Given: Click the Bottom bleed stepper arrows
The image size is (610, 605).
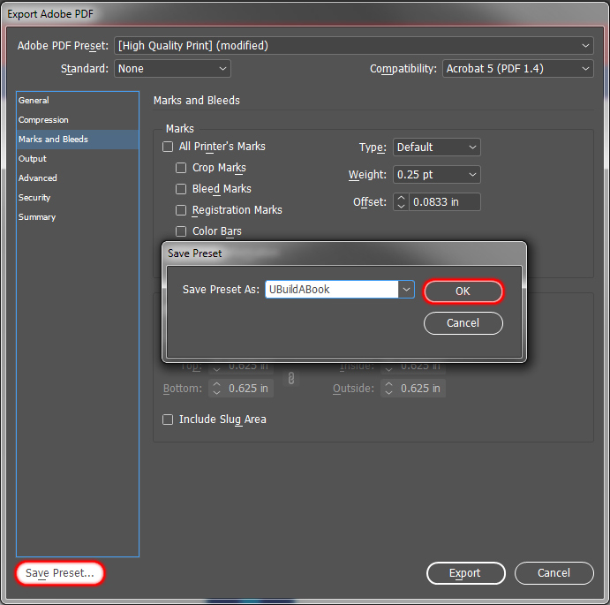Looking at the screenshot, I should coord(216,389).
